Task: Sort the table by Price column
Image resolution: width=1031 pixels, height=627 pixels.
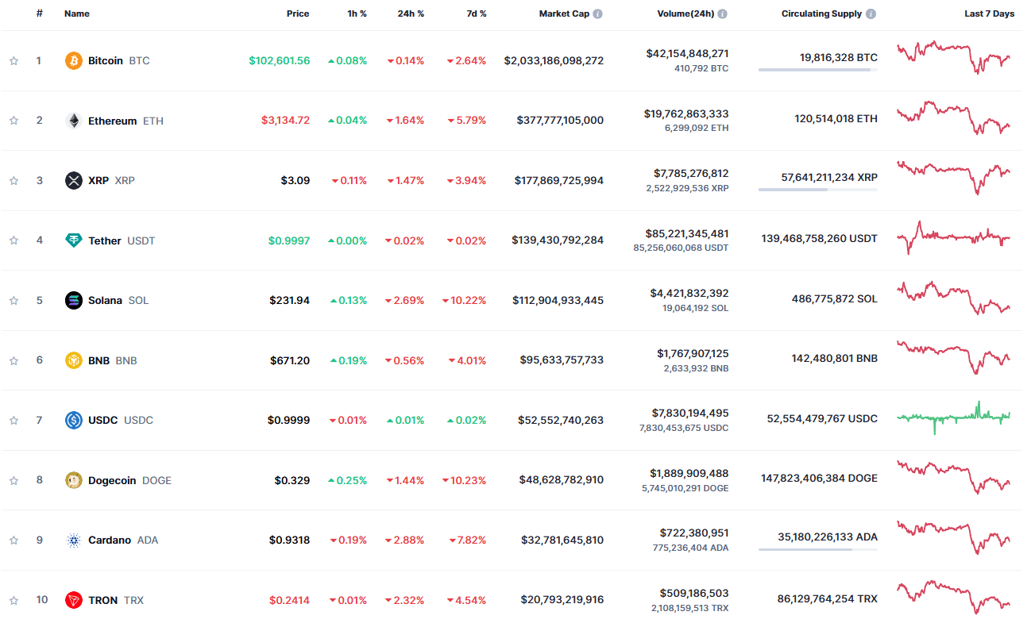Action: (298, 13)
